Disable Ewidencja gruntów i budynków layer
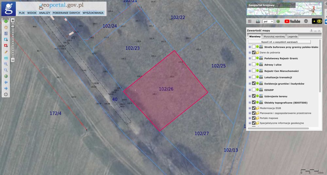327x175 pixels. pos(254,83)
